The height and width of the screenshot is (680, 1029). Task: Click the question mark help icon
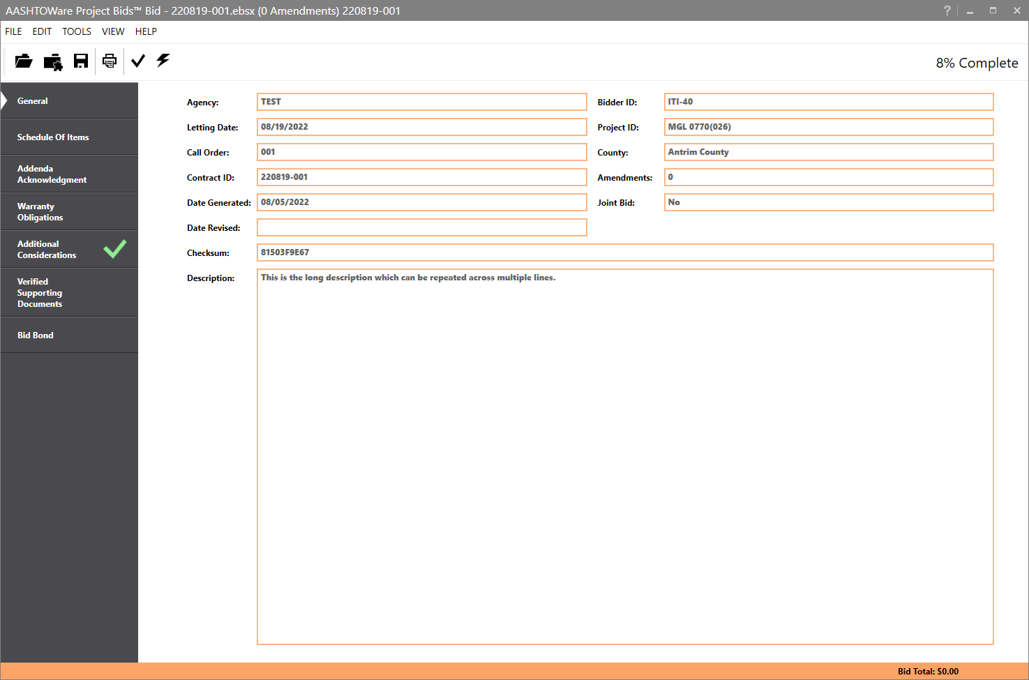[x=947, y=10]
